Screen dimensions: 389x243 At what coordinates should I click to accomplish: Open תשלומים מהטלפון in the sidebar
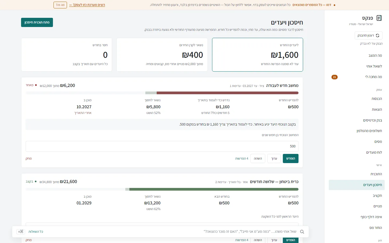357,131
